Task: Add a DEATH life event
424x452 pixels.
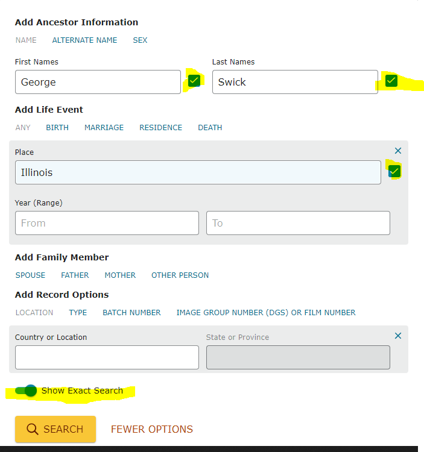Action: point(210,127)
